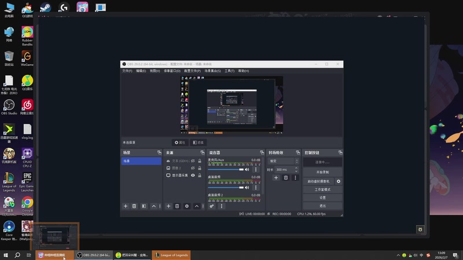Image resolution: width=463 pixels, height=260 pixels.
Task: Toggle lock on 文本 (GDI+) source
Action: (200, 161)
